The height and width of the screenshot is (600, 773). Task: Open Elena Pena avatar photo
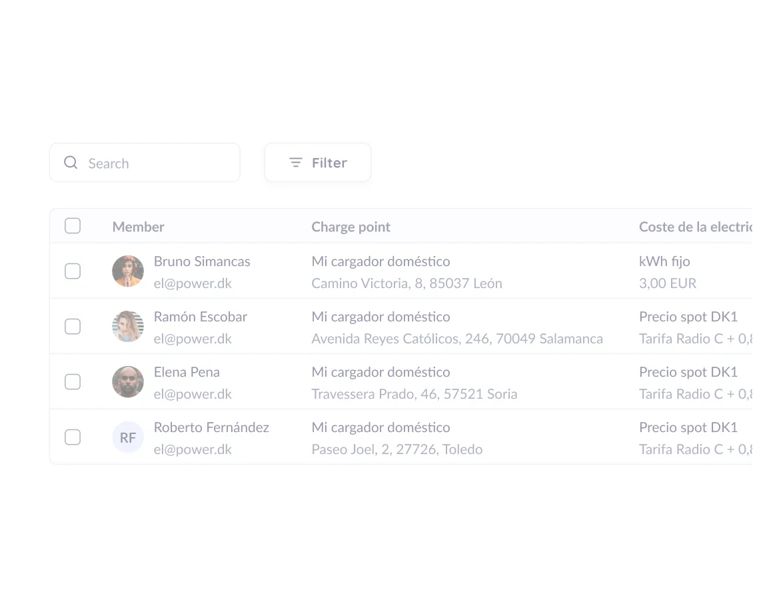pos(128,381)
